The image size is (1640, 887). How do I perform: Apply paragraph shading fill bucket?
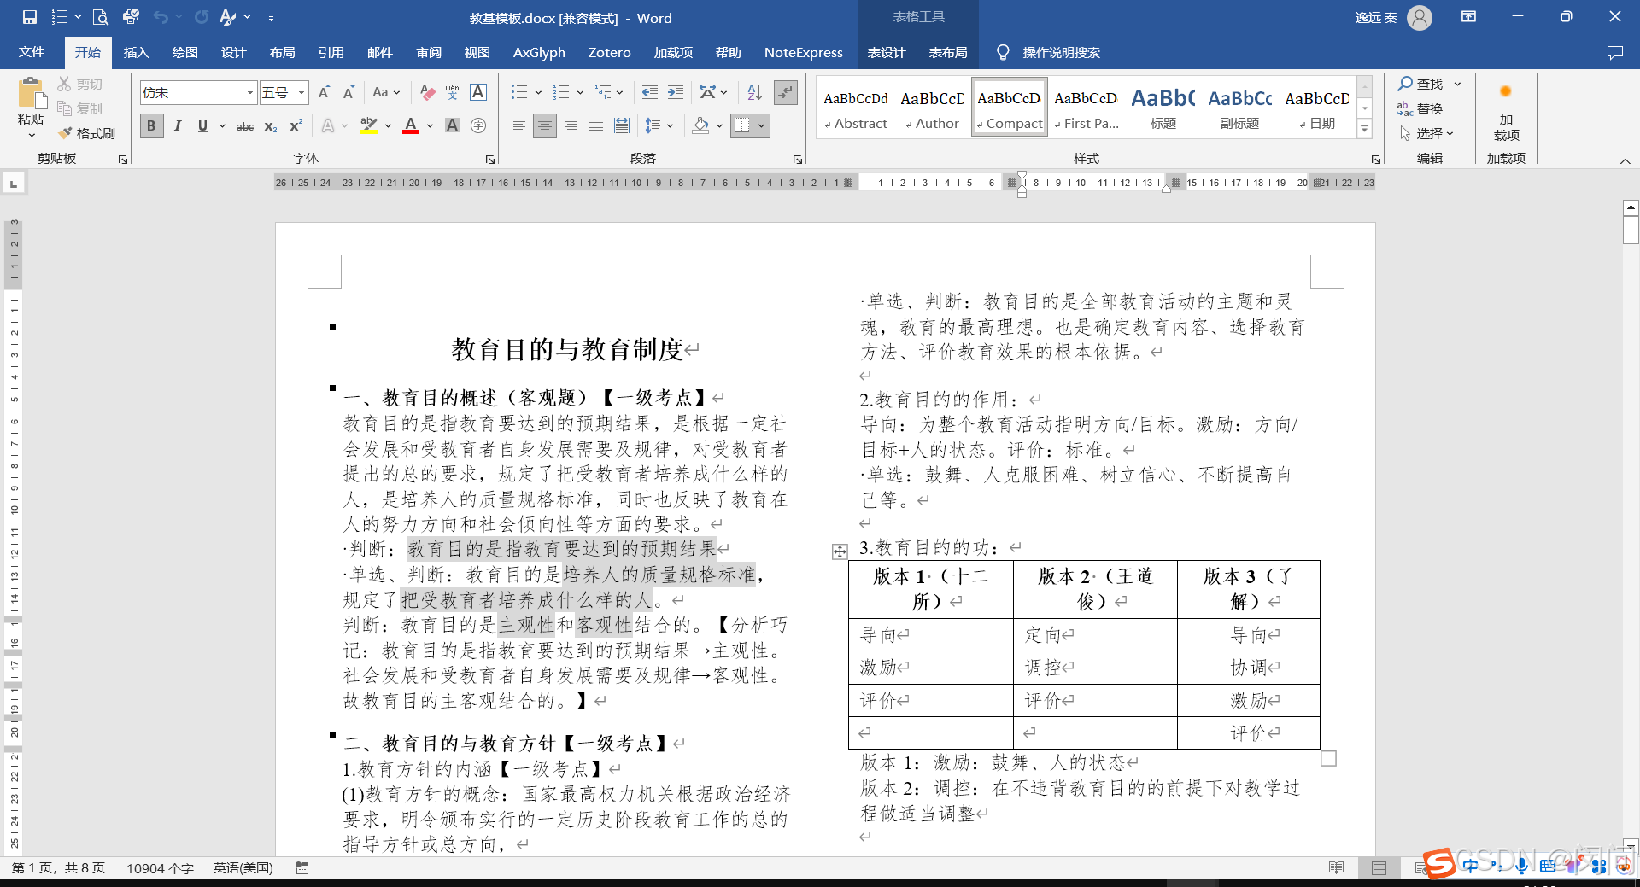point(701,126)
